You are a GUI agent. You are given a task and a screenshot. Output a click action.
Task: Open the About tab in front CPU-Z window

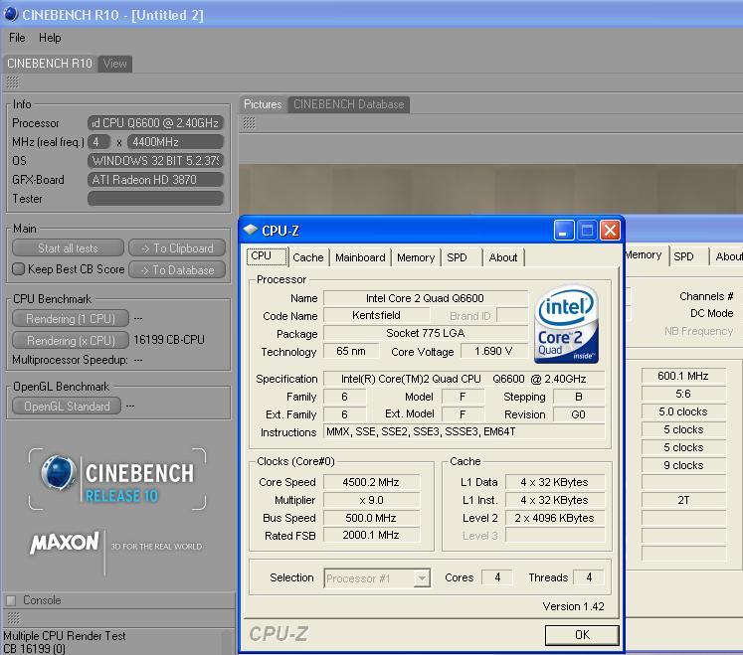point(503,257)
